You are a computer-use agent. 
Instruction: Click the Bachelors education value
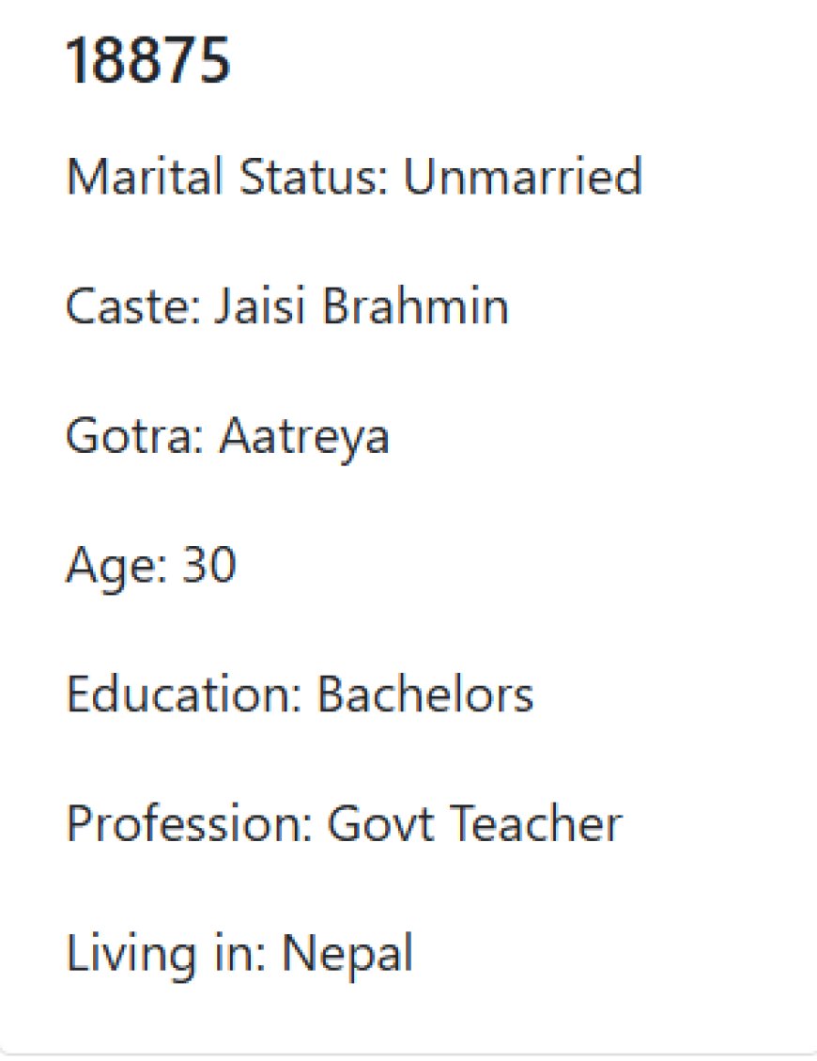coord(425,694)
